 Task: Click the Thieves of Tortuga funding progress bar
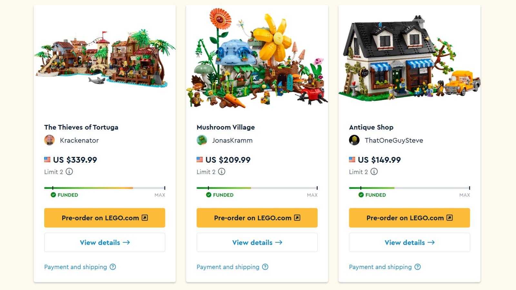(104, 188)
